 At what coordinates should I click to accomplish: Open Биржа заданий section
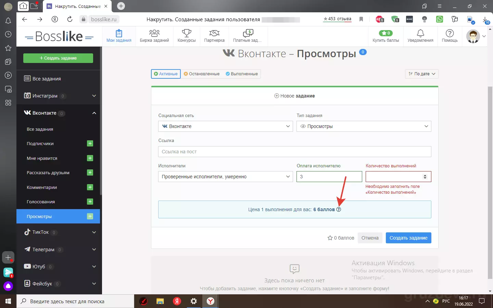[154, 36]
